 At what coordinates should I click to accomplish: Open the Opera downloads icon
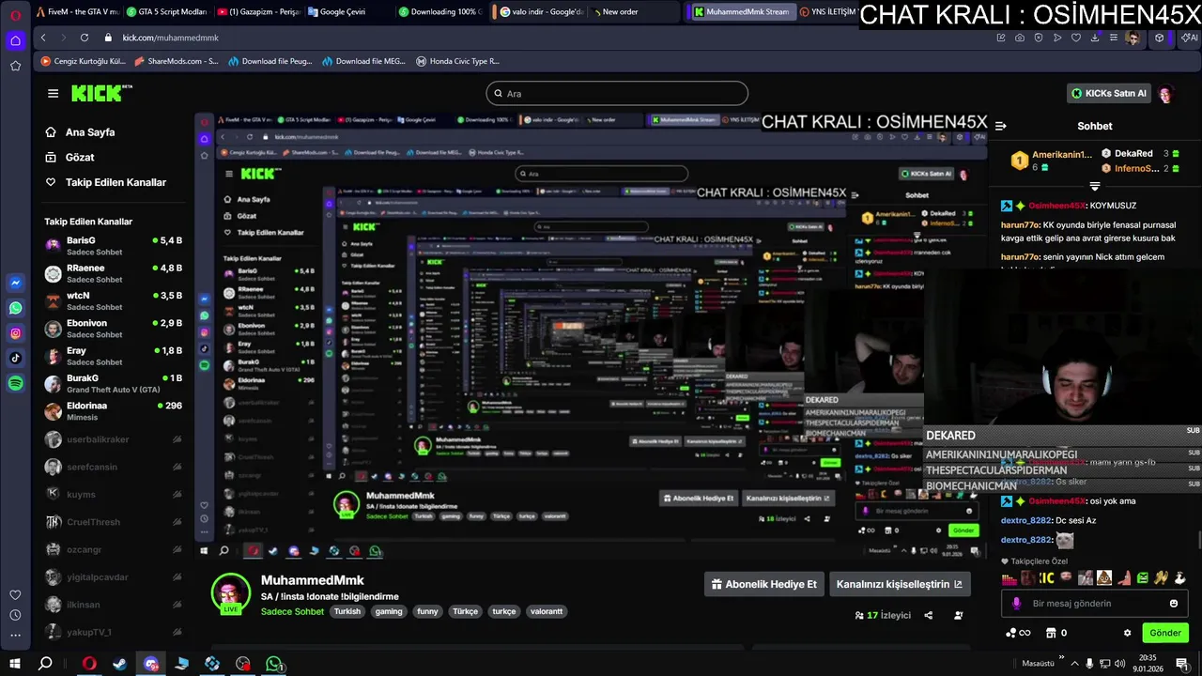pyautogui.click(x=1095, y=38)
